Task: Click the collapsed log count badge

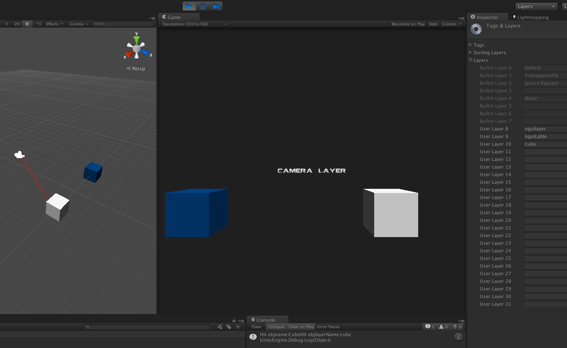Action: [x=458, y=337]
